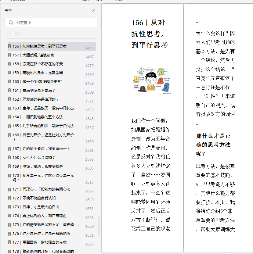This screenshot has height=254, width=253.
Task: Click heading 那什么才是正确的思考方法呢
Action: pos(213,145)
